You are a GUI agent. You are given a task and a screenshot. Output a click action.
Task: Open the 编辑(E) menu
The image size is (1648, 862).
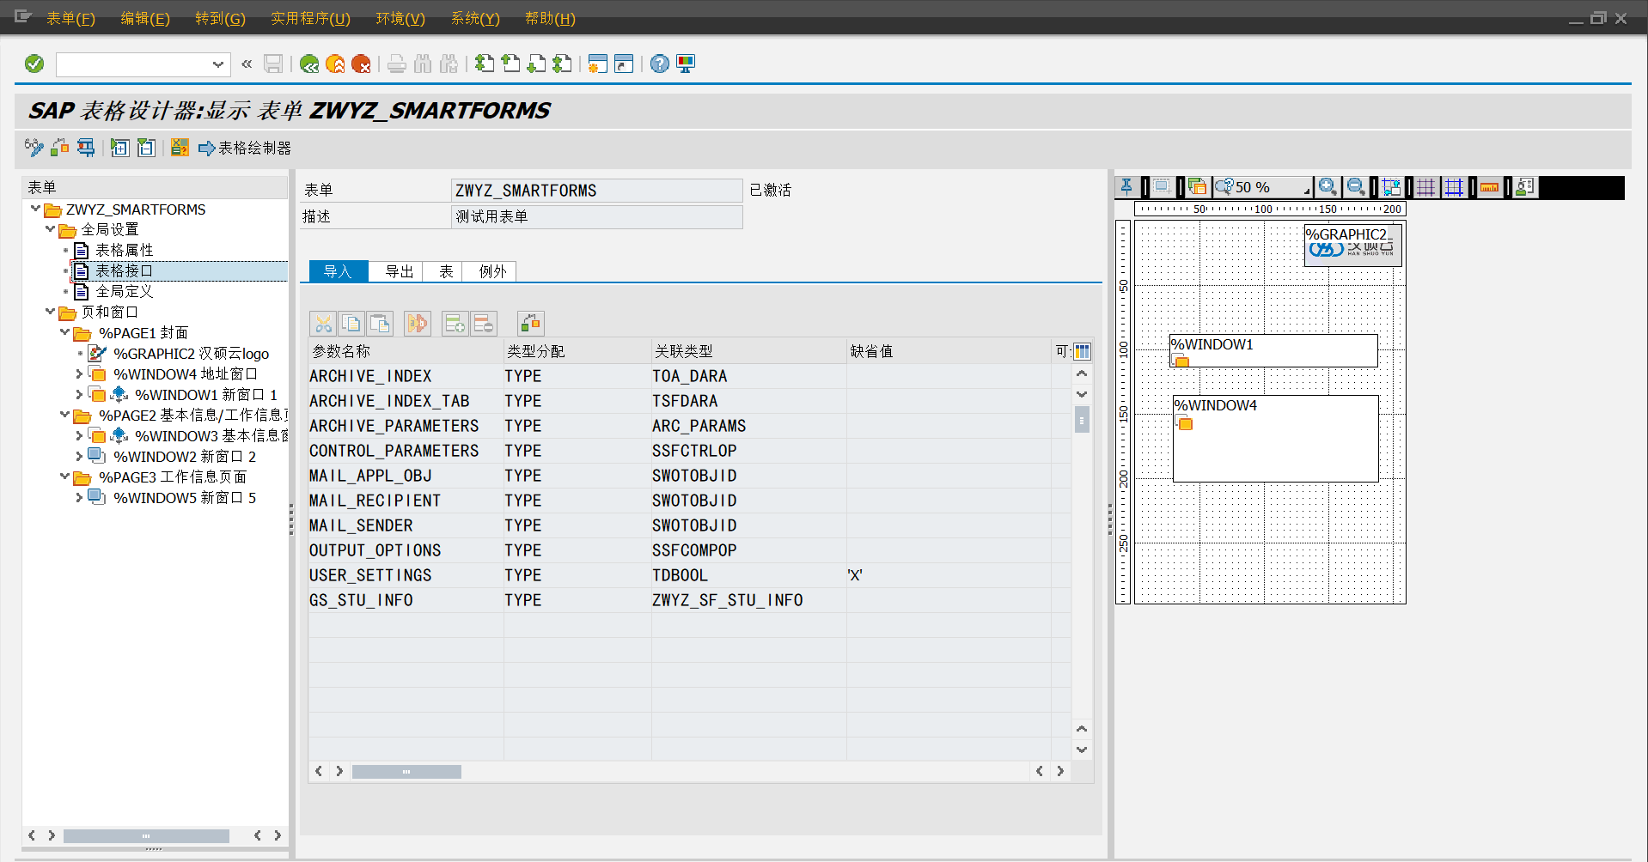145,18
